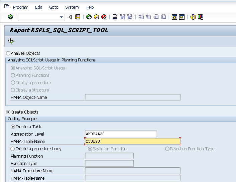Open the Program menu
Viewport: 236px width, 182px height.
[x=21, y=7]
